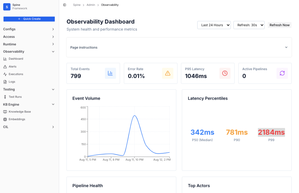Click the Observability breadcrumb
The width and height of the screenshot is (299, 193).
[x=110, y=5]
